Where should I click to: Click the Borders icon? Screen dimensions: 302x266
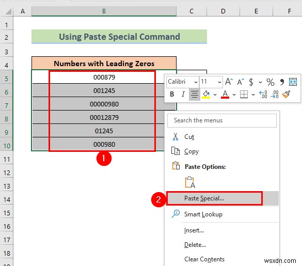(x=244, y=94)
